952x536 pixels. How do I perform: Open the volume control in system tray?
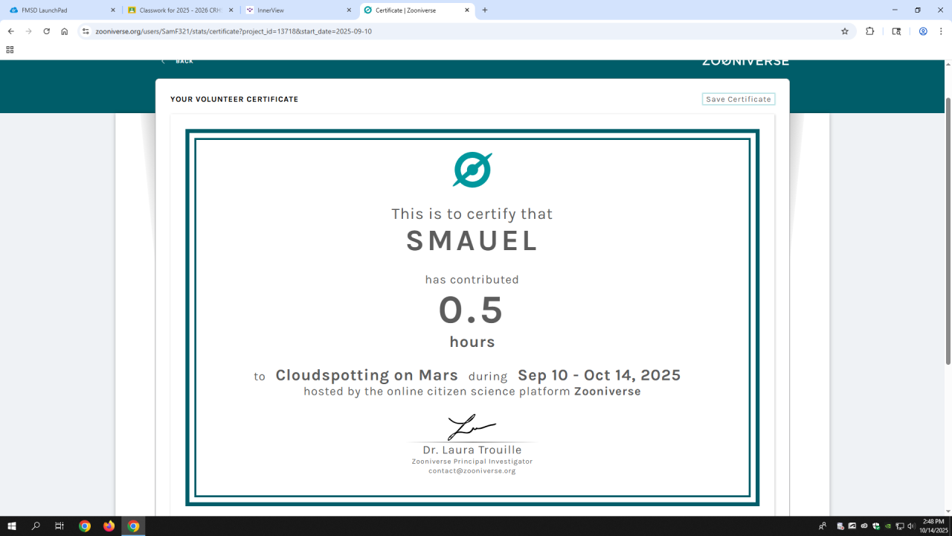911,526
